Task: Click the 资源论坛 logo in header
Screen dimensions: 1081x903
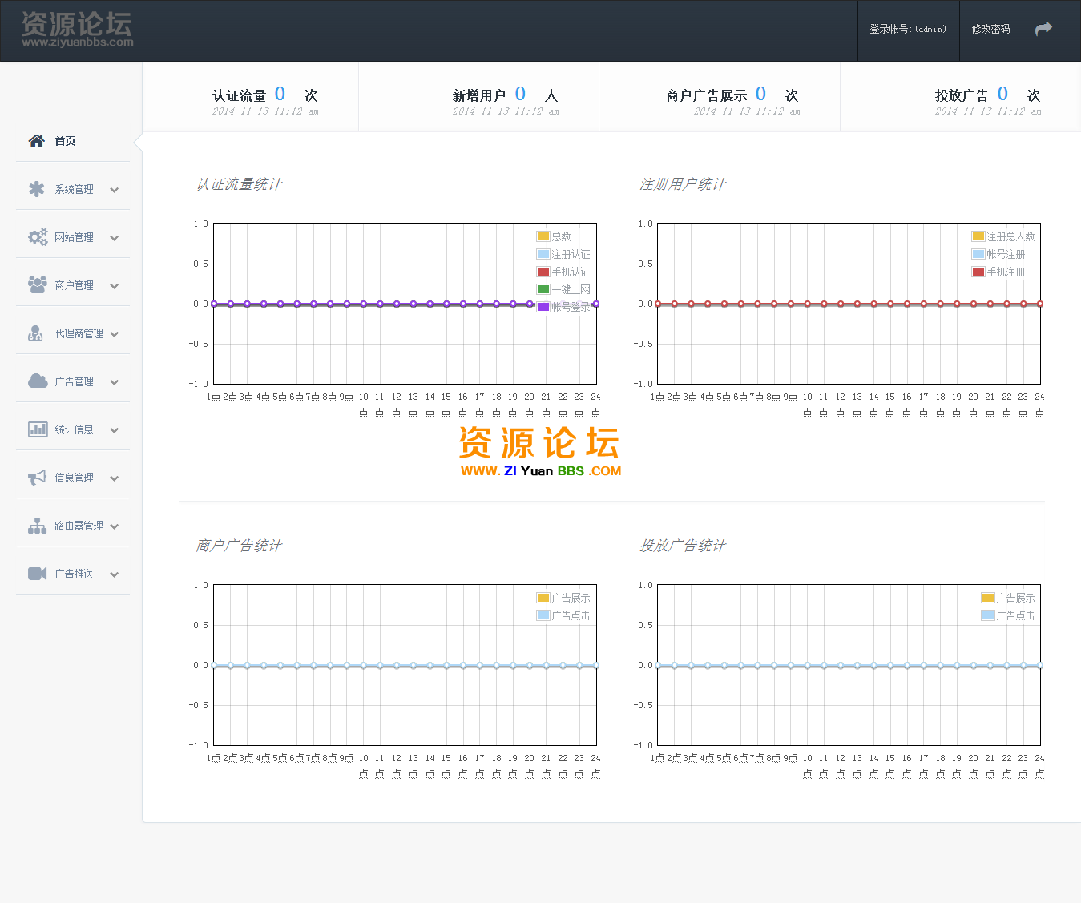Action: pyautogui.click(x=77, y=29)
